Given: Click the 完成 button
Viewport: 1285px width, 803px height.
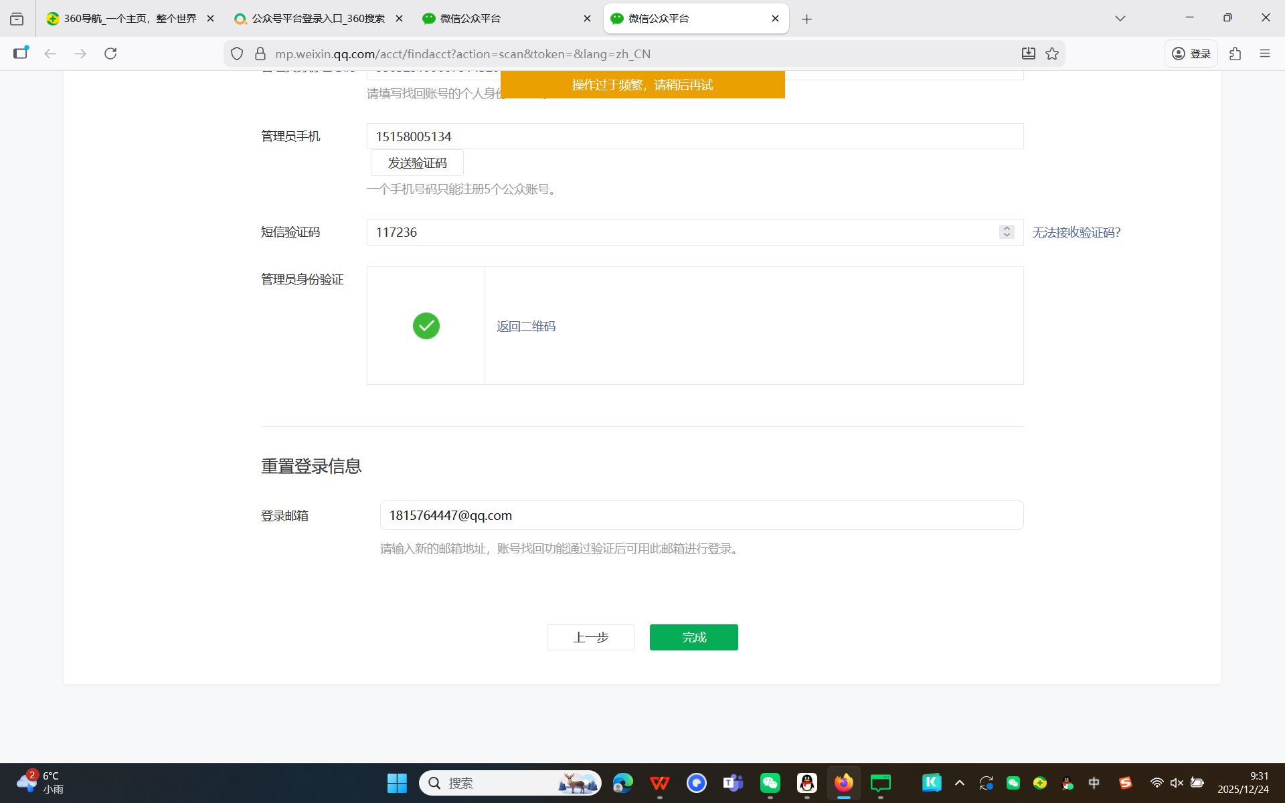Looking at the screenshot, I should tap(693, 637).
